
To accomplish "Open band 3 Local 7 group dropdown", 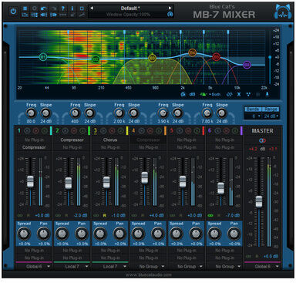I will point(110,267).
